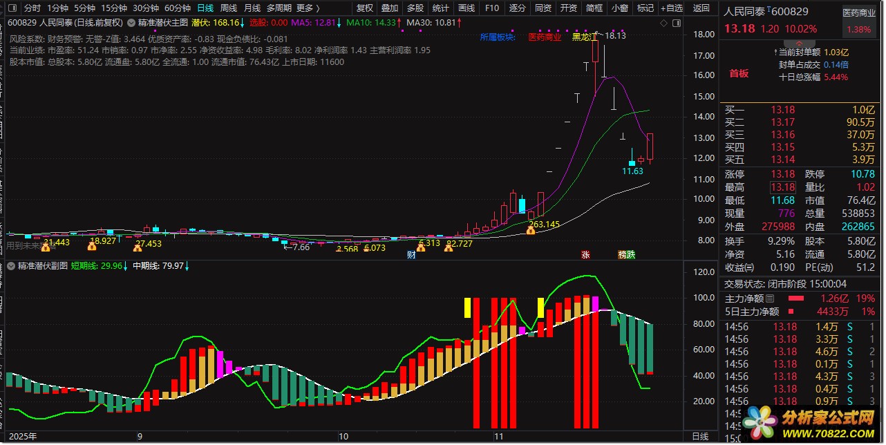Click the 买五 13.14 order row
Viewport: 886px width, 445px height.
(x=800, y=160)
